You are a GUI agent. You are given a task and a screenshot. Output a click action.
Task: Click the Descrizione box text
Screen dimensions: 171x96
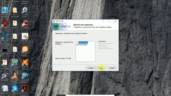coord(106,46)
